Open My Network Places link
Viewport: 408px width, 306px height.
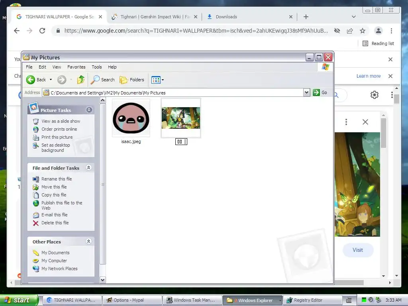(59, 269)
